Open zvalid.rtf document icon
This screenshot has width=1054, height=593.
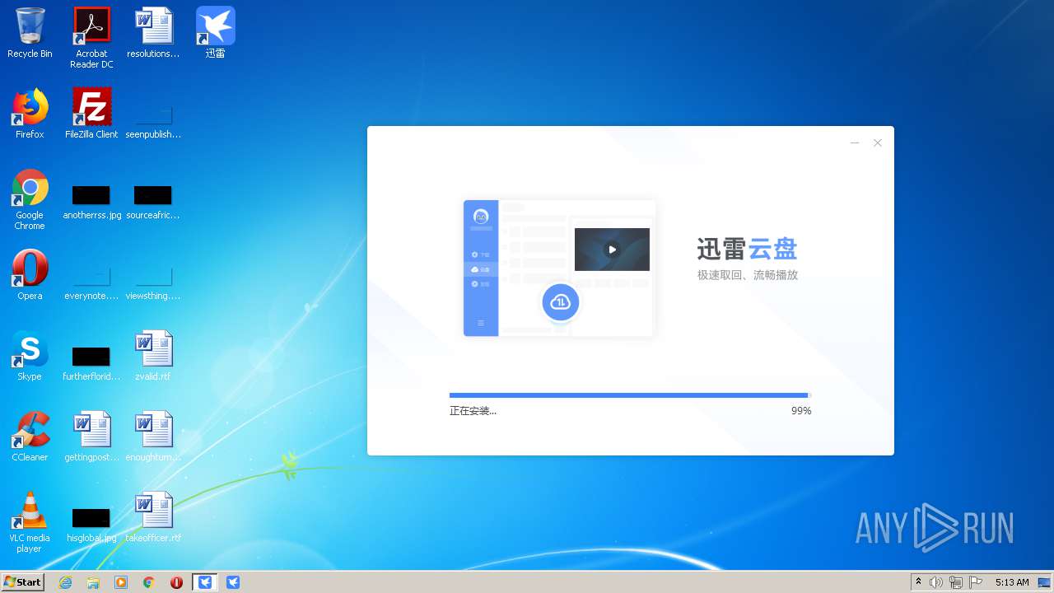153,356
